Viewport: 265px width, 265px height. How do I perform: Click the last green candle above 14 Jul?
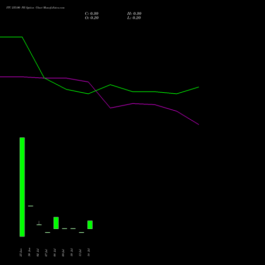(90, 225)
